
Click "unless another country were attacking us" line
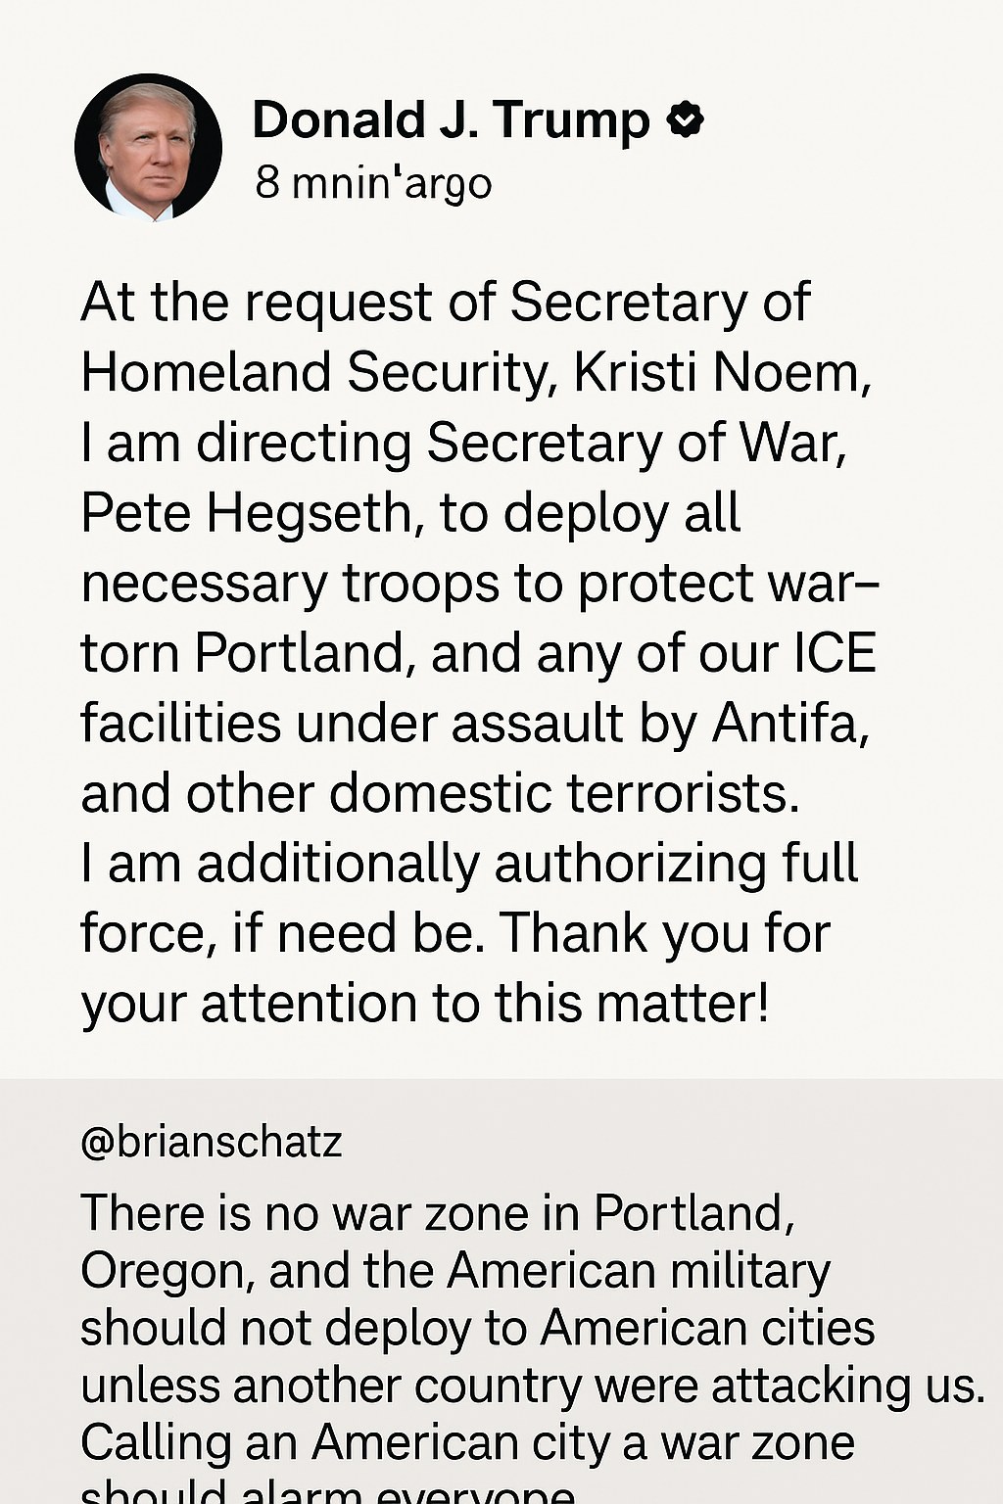[x=532, y=1386]
